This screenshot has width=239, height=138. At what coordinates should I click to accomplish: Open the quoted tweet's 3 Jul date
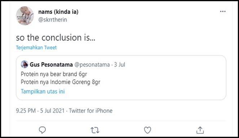click(x=120, y=65)
